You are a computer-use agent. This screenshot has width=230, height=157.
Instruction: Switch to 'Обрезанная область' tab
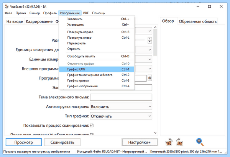197,21
